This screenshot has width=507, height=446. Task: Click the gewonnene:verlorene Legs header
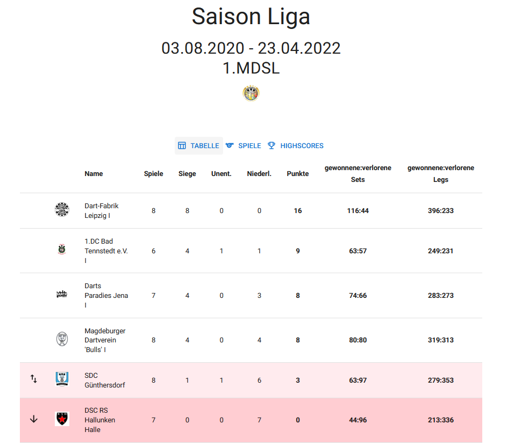pos(440,174)
